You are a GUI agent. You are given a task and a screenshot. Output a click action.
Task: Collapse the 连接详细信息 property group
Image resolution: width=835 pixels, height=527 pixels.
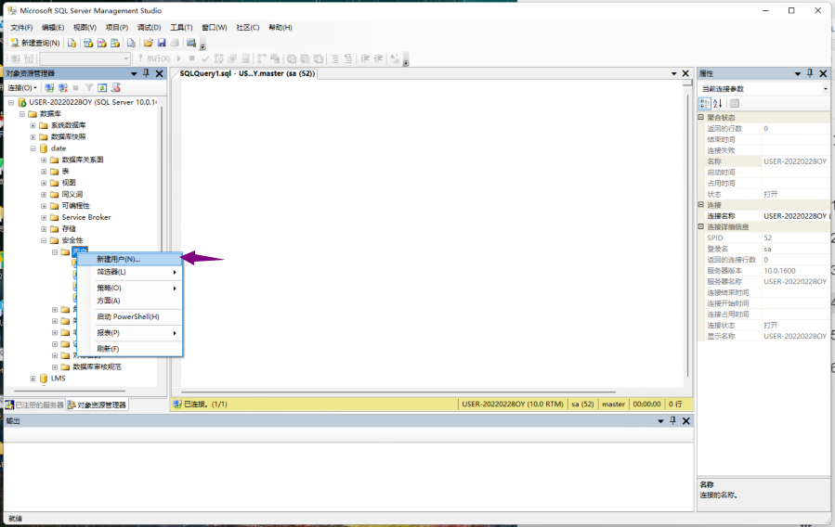pos(701,226)
